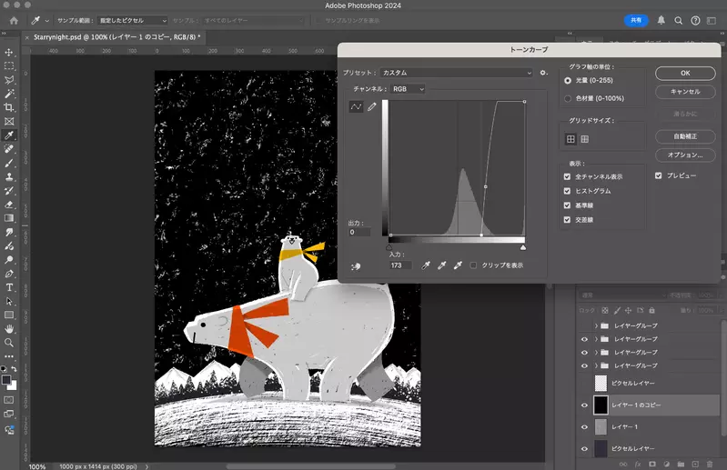Select the Move tool
The width and height of the screenshot is (727, 470).
10,52
